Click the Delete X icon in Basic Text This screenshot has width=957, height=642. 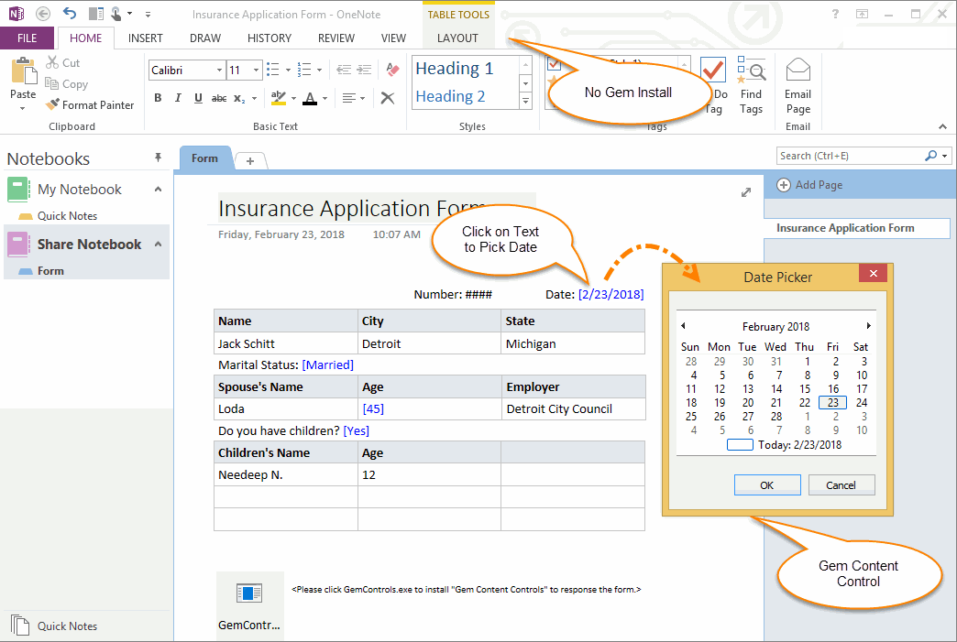pos(388,98)
